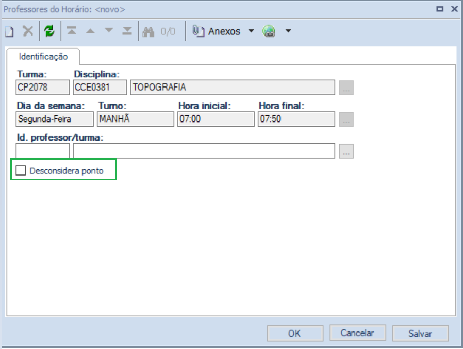Screen dimensions: 463x349
Task: Click the Hora final field 07:50
Action: click(296, 119)
